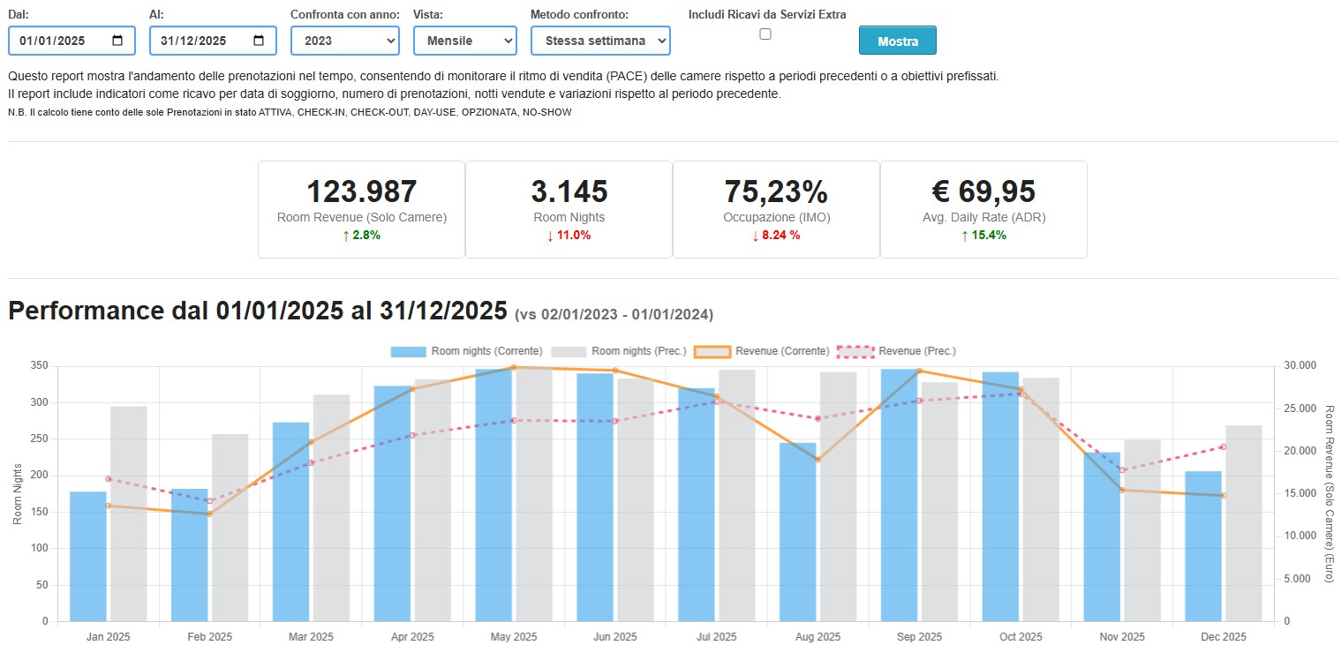This screenshot has width=1341, height=660.
Task: Toggle Revenue (Prec.) legend swatch
Action: (854, 351)
